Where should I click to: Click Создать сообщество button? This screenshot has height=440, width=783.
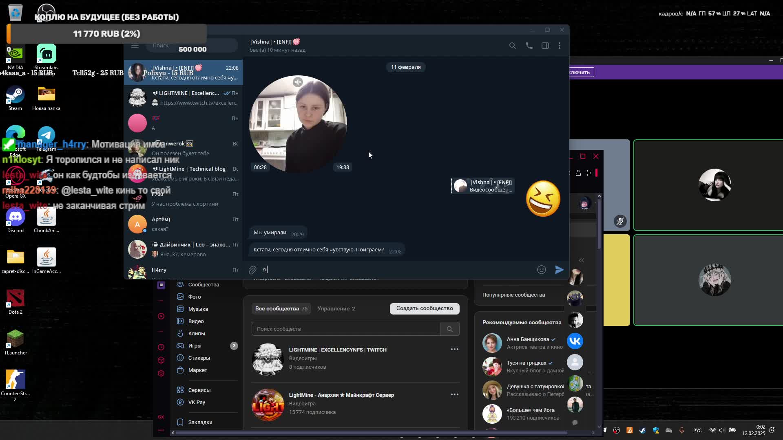click(x=425, y=308)
